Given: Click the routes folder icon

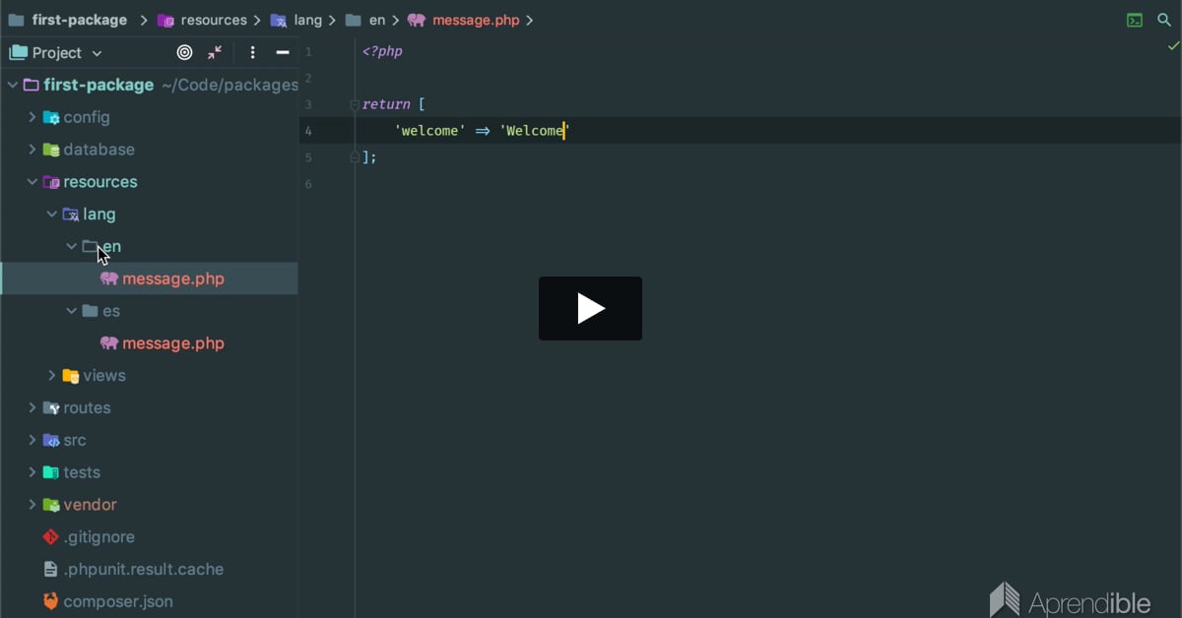Looking at the screenshot, I should coord(51,407).
